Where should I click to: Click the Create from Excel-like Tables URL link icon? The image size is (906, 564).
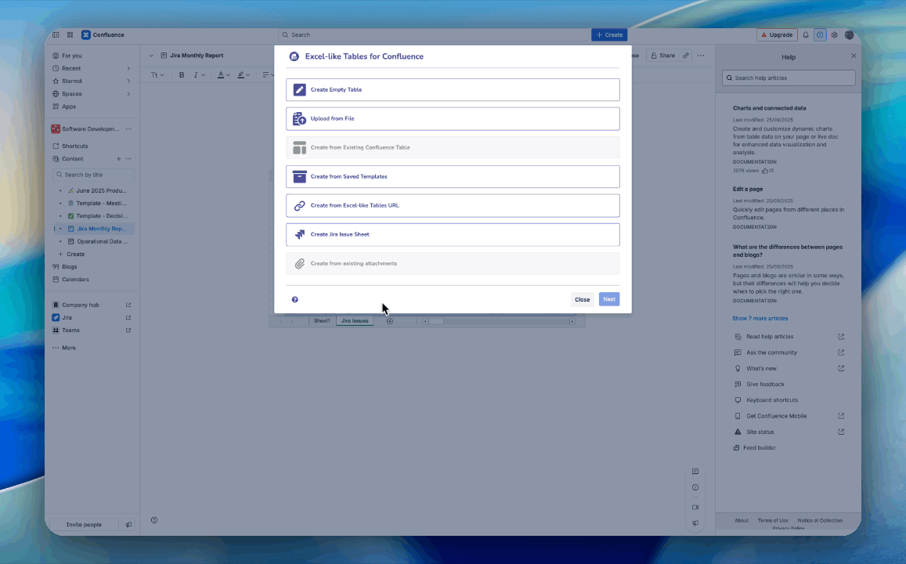click(299, 206)
